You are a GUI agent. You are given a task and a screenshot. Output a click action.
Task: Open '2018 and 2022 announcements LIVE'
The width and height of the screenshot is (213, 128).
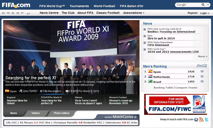point(173,52)
